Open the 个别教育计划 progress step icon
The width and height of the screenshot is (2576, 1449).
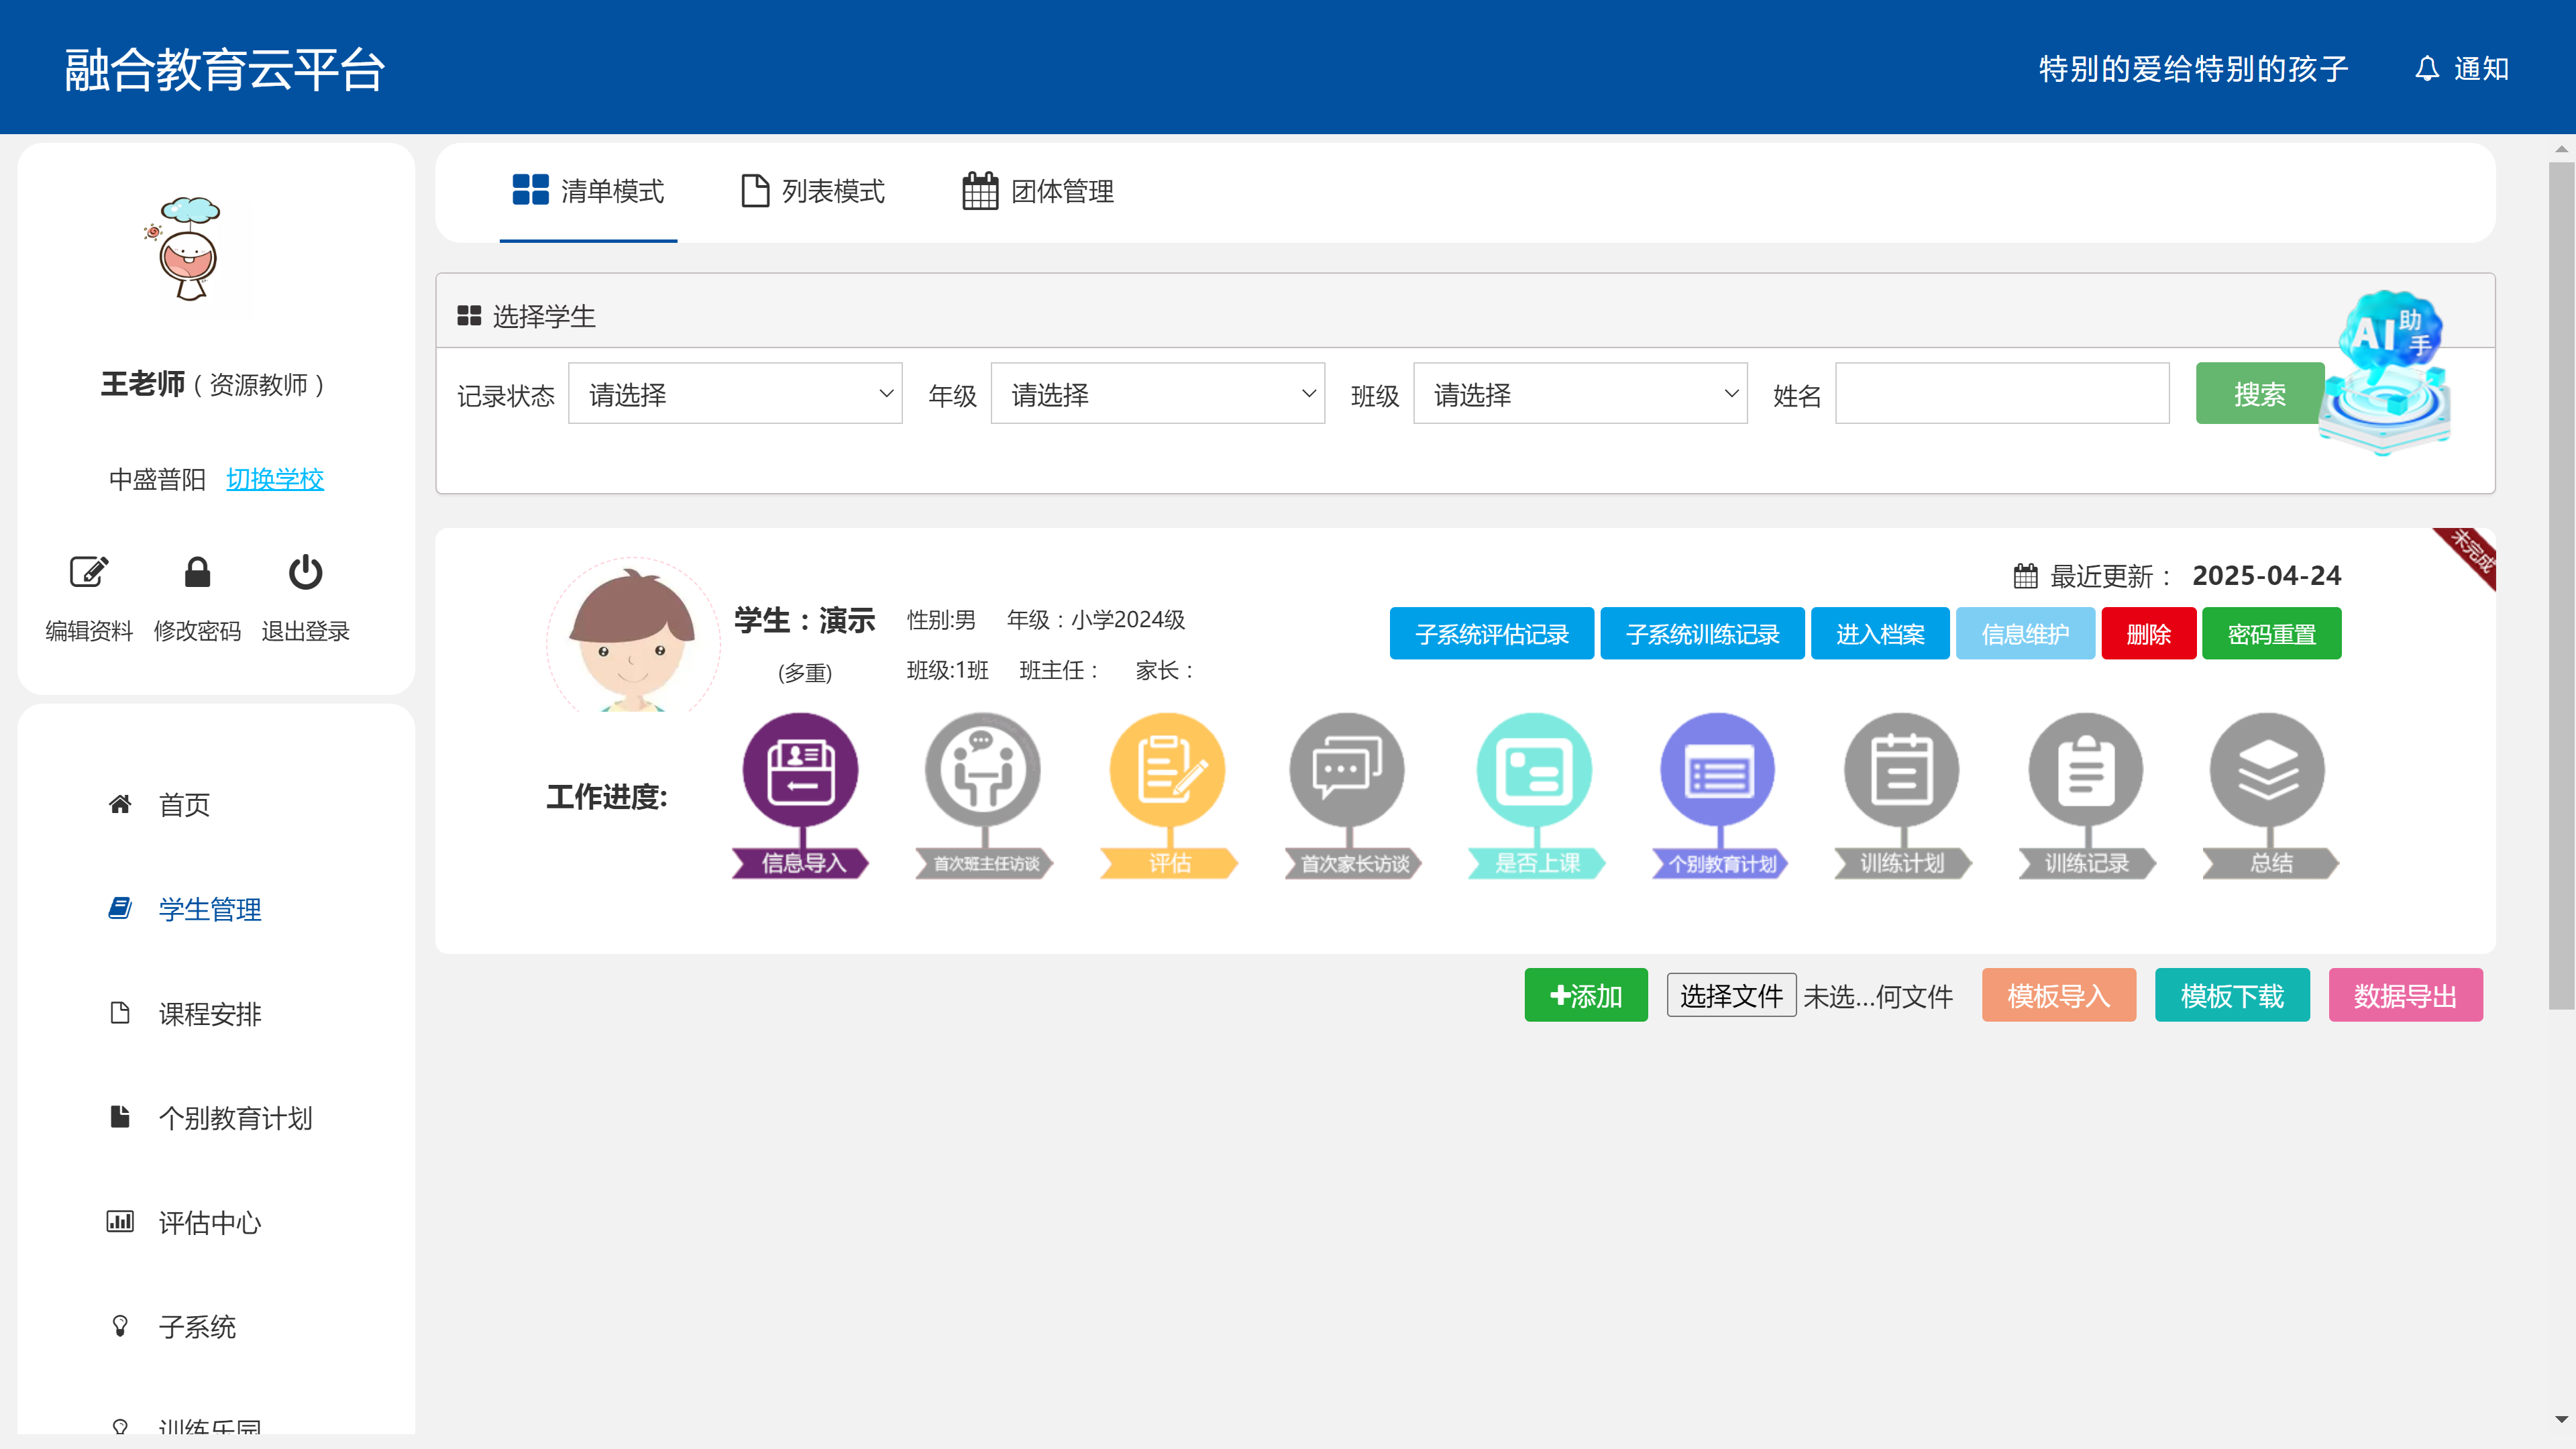point(1718,771)
